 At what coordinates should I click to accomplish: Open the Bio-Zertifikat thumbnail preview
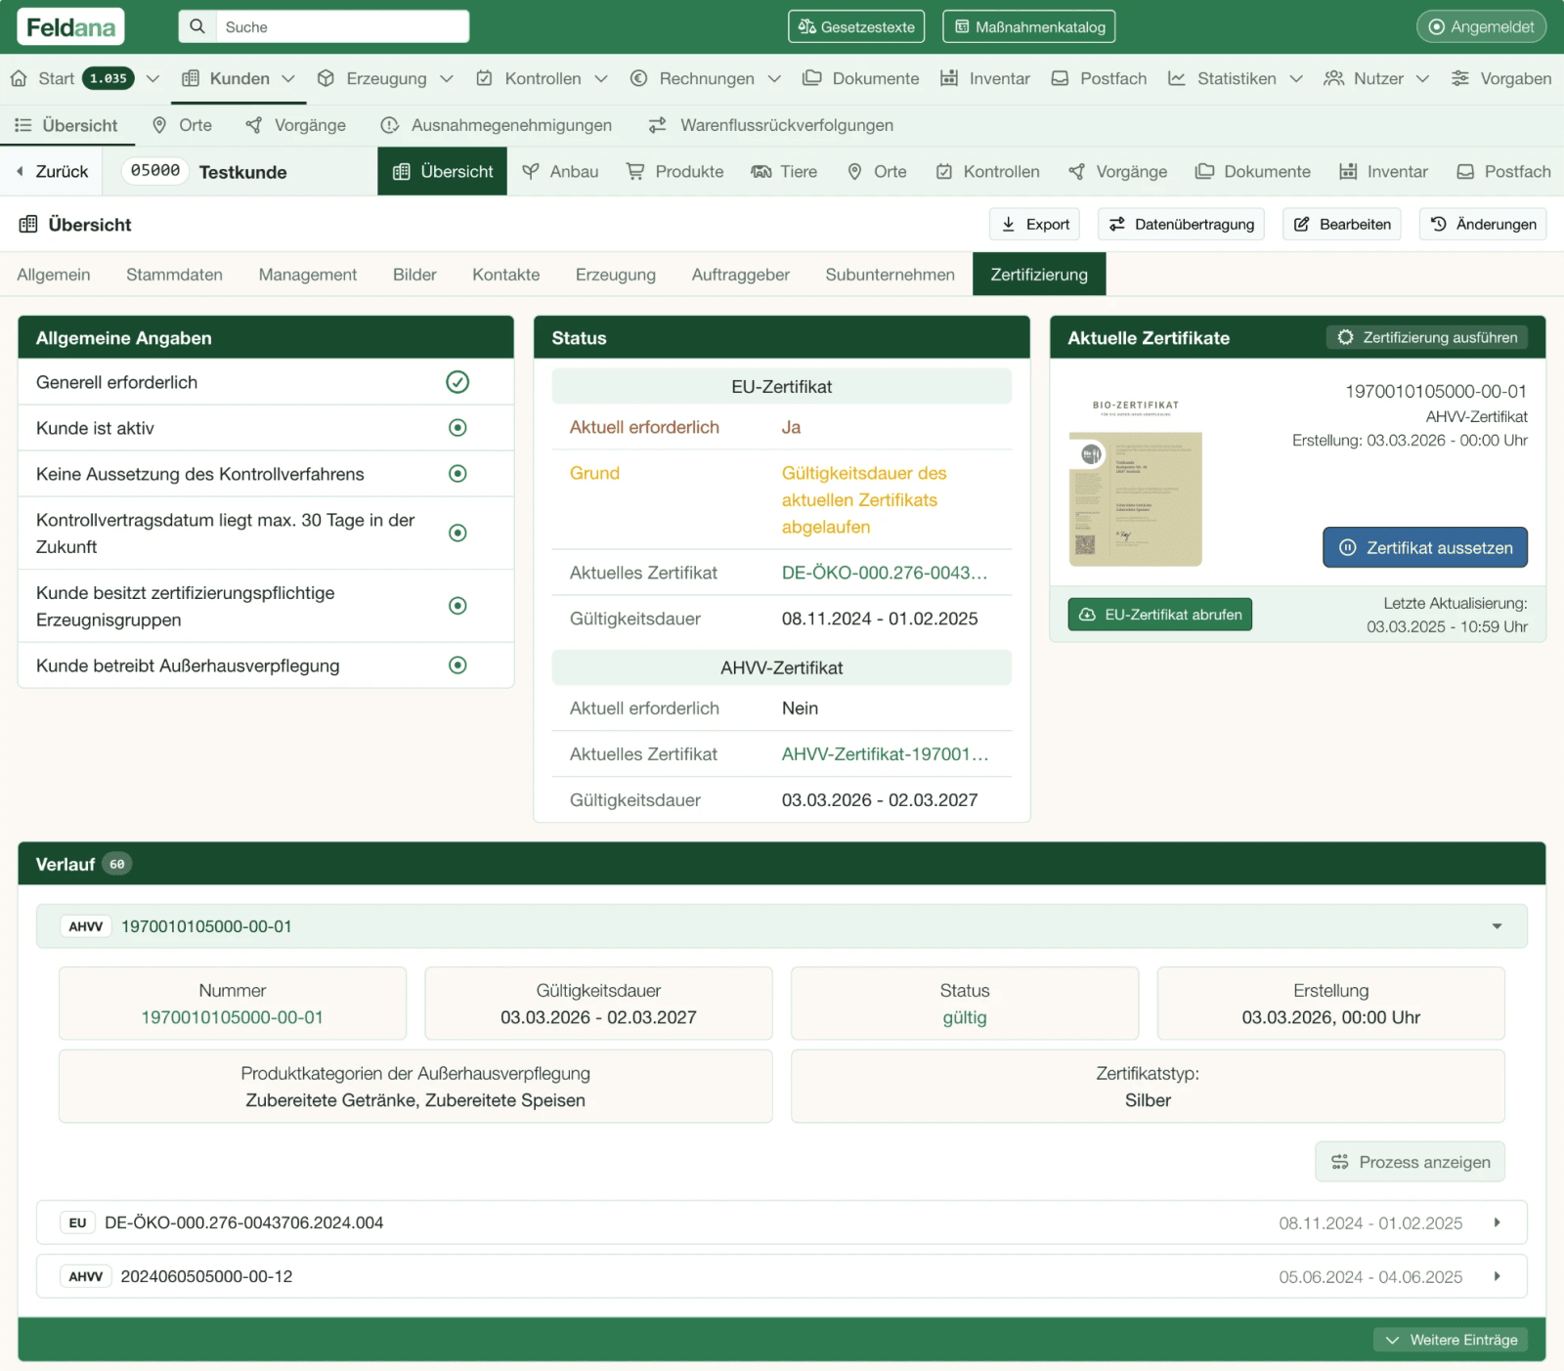click(x=1135, y=482)
